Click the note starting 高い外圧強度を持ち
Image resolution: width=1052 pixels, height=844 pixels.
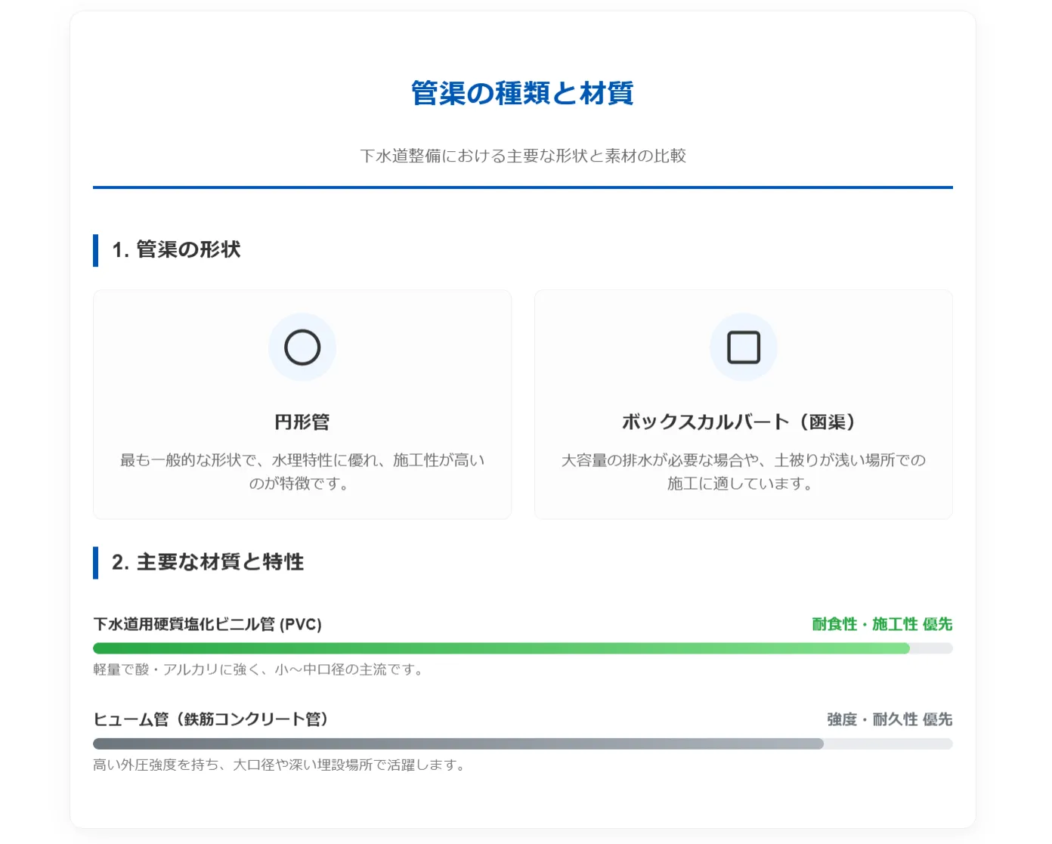280,765
